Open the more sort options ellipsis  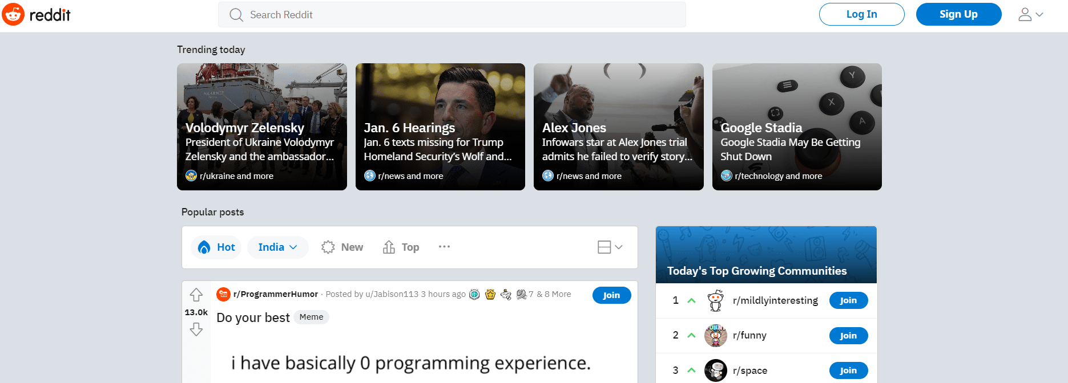tap(444, 247)
